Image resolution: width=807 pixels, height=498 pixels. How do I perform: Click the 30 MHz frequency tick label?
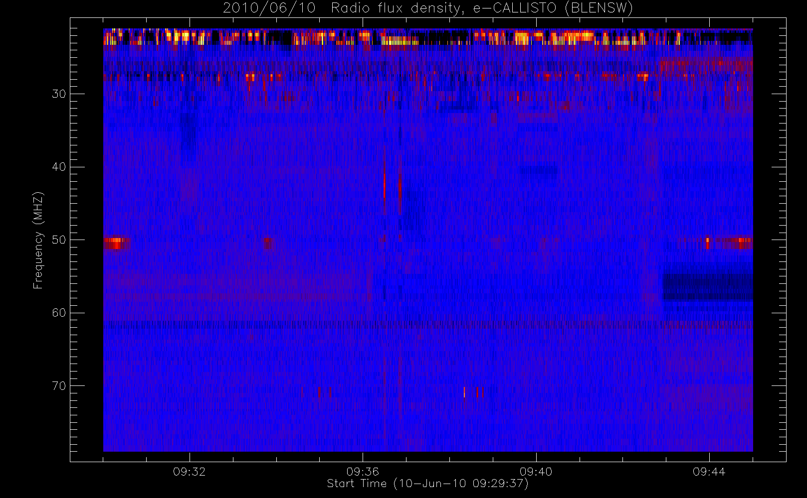[59, 94]
